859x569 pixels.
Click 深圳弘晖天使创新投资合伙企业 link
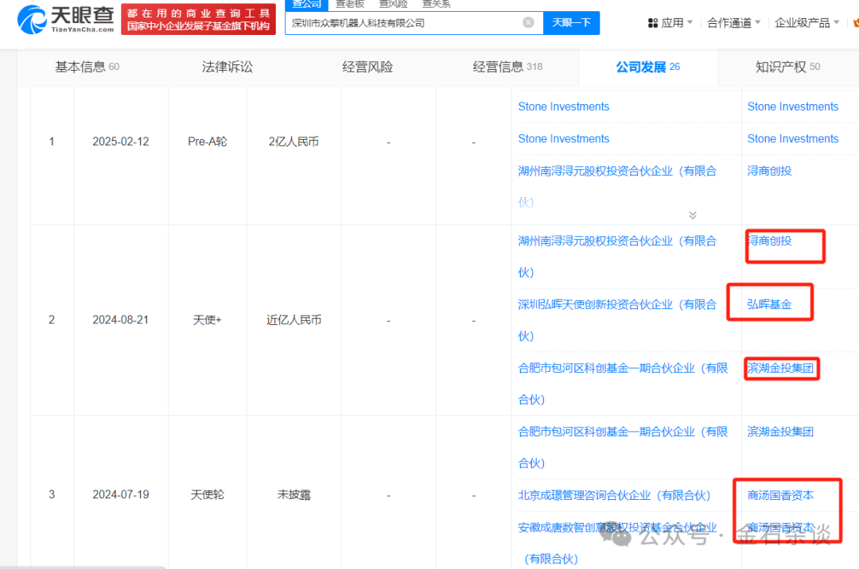(x=617, y=304)
